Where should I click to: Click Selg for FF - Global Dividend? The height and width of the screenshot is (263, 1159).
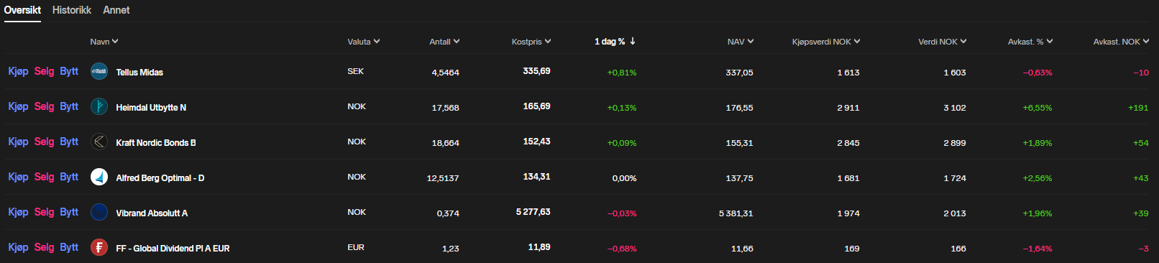[44, 247]
